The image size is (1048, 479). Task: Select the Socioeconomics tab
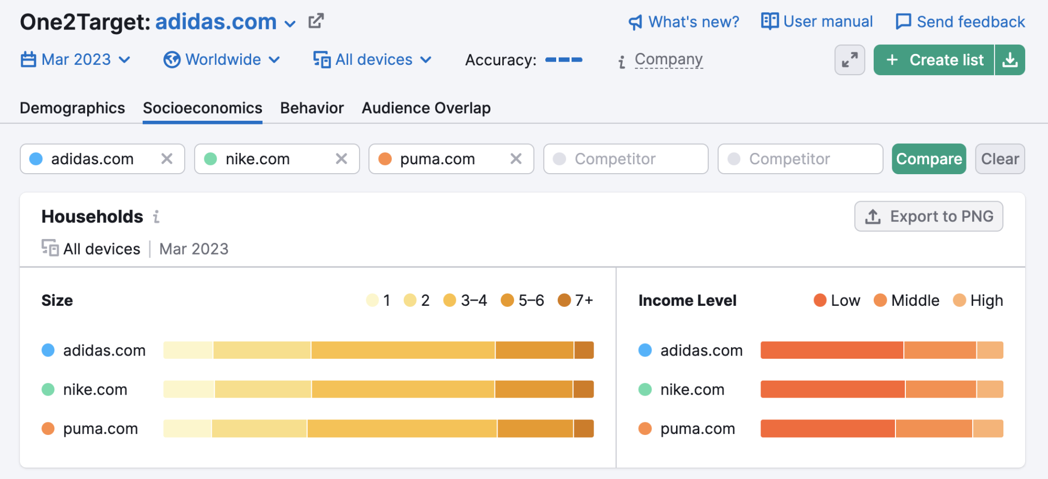point(202,108)
